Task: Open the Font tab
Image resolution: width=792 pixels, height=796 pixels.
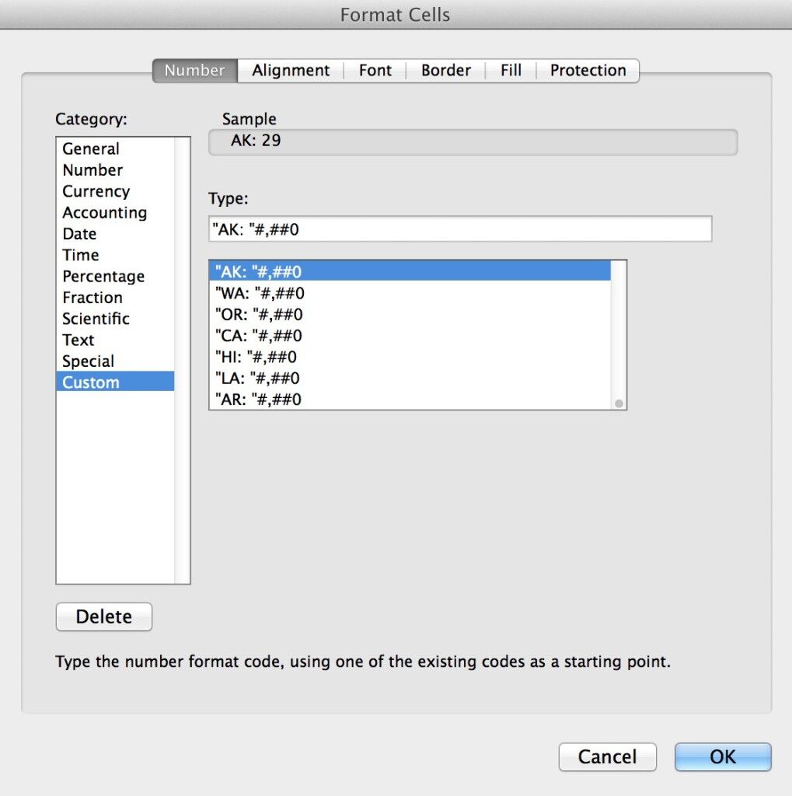Action: [375, 71]
